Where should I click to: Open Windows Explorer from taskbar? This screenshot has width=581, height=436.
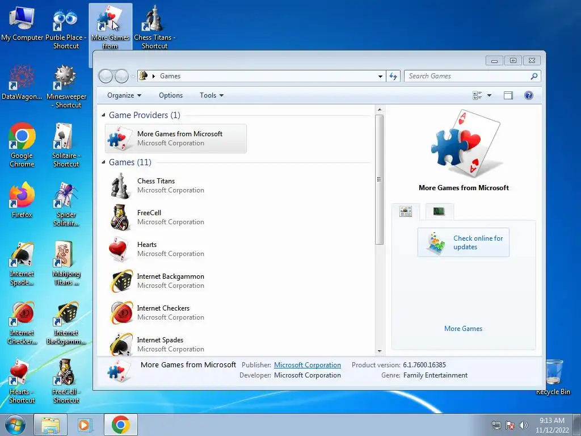[x=50, y=425]
